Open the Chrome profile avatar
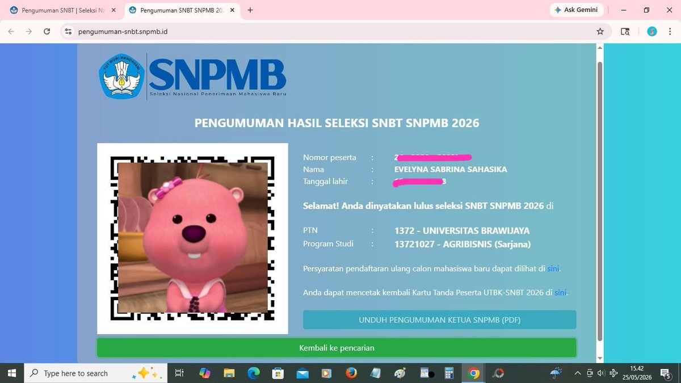 tap(652, 32)
